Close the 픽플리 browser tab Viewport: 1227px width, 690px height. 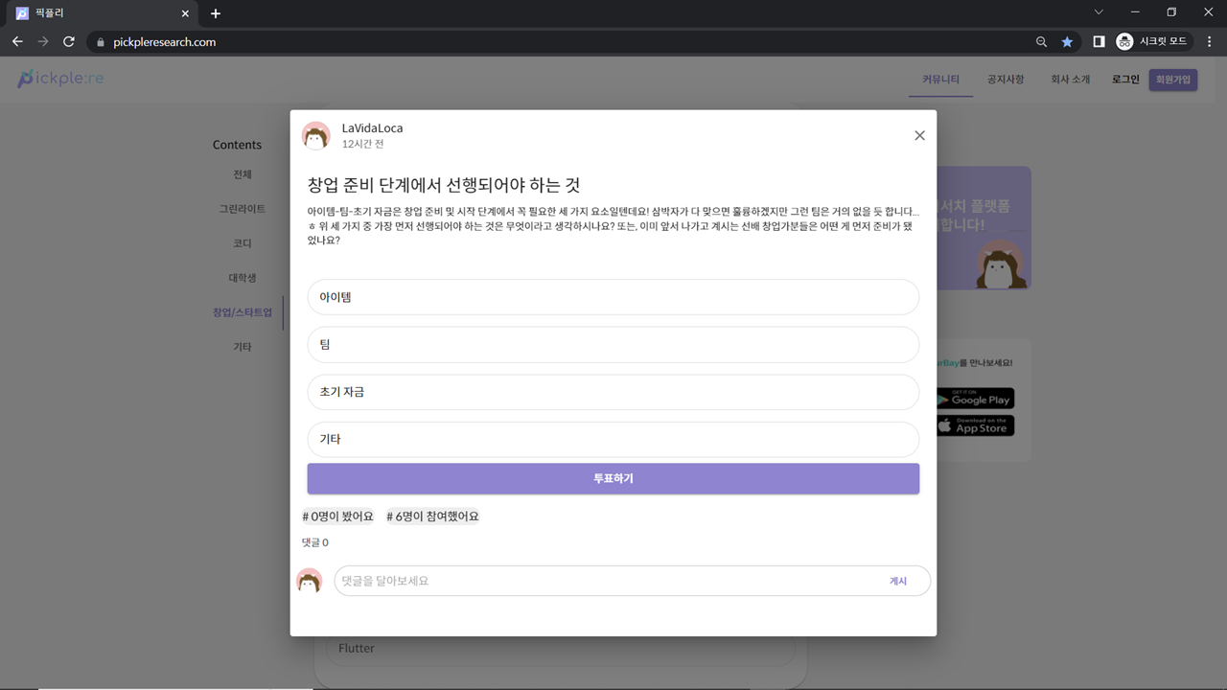click(187, 13)
